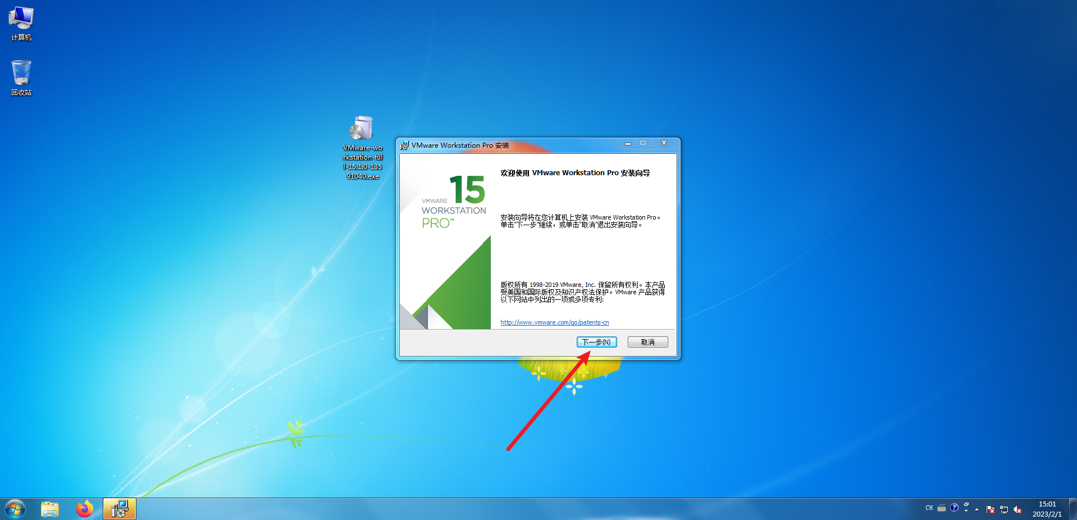The width and height of the screenshot is (1077, 520).
Task: Select the 计算机 desktop icon
Action: 21,24
